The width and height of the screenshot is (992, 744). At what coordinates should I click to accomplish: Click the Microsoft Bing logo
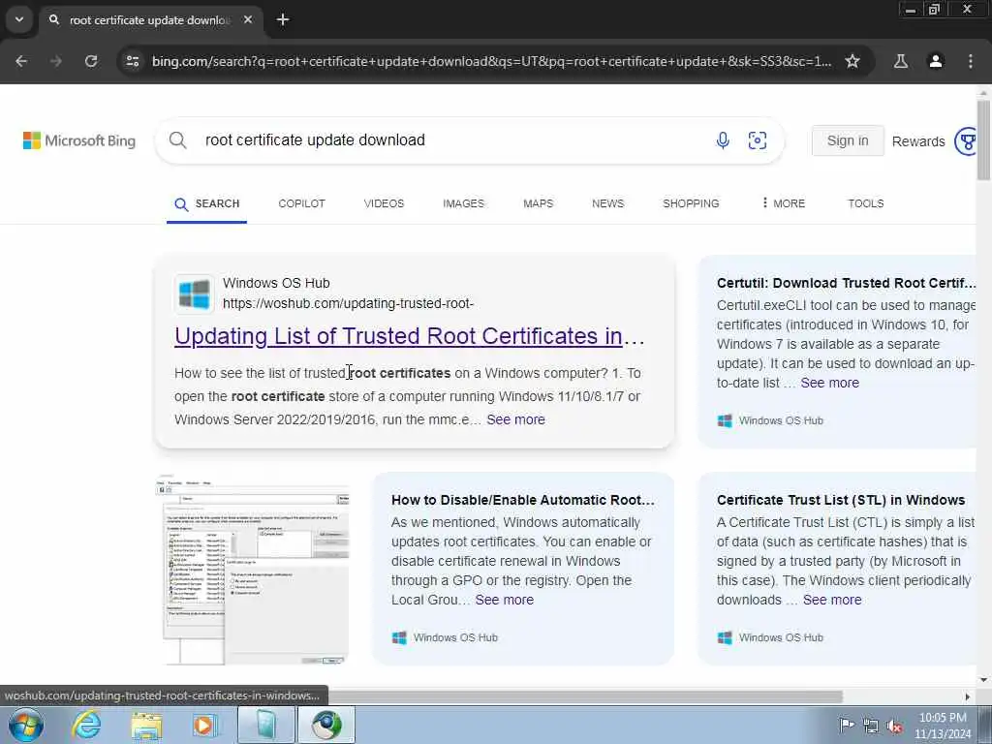[79, 140]
